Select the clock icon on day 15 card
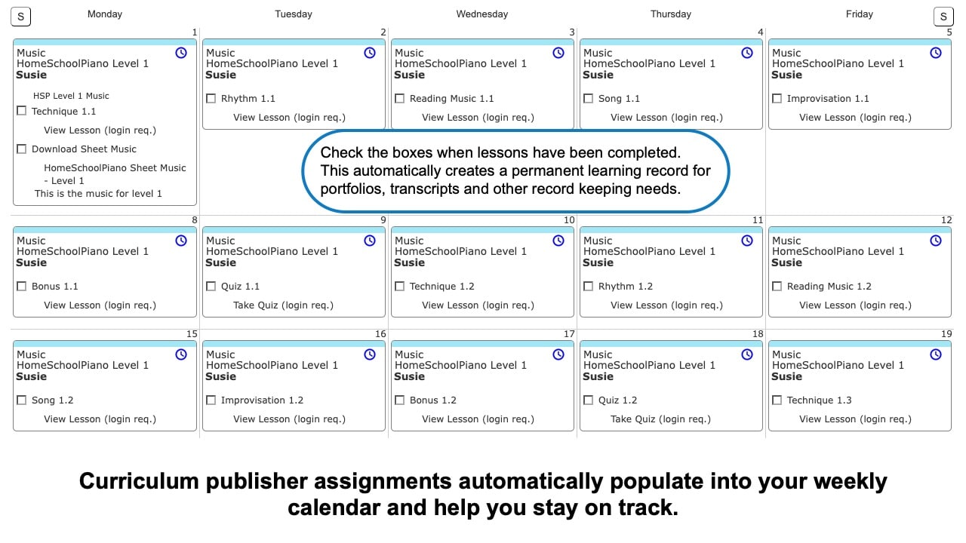 coord(181,354)
